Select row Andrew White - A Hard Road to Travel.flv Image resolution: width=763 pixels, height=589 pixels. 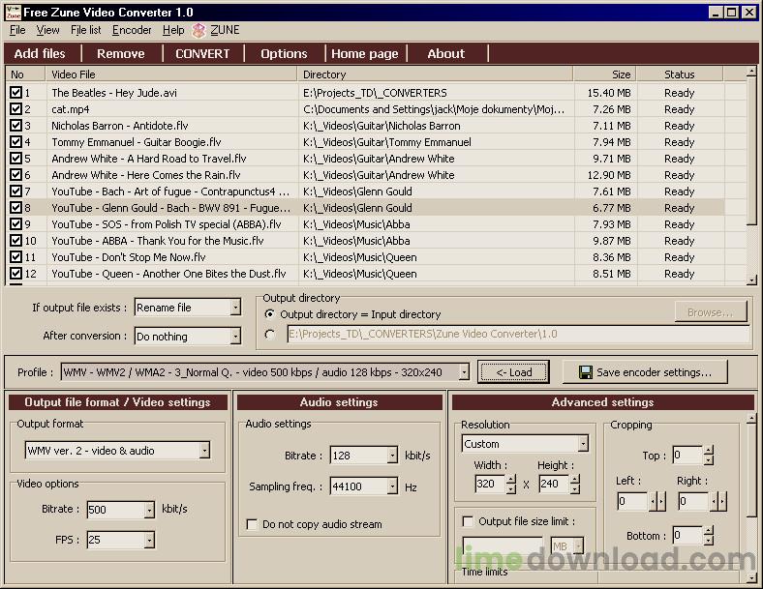(x=366, y=159)
